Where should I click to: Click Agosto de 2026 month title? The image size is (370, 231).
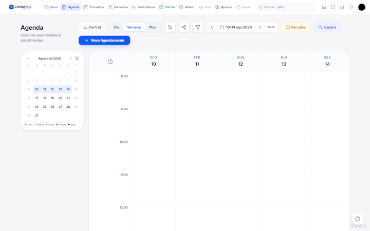click(49, 59)
